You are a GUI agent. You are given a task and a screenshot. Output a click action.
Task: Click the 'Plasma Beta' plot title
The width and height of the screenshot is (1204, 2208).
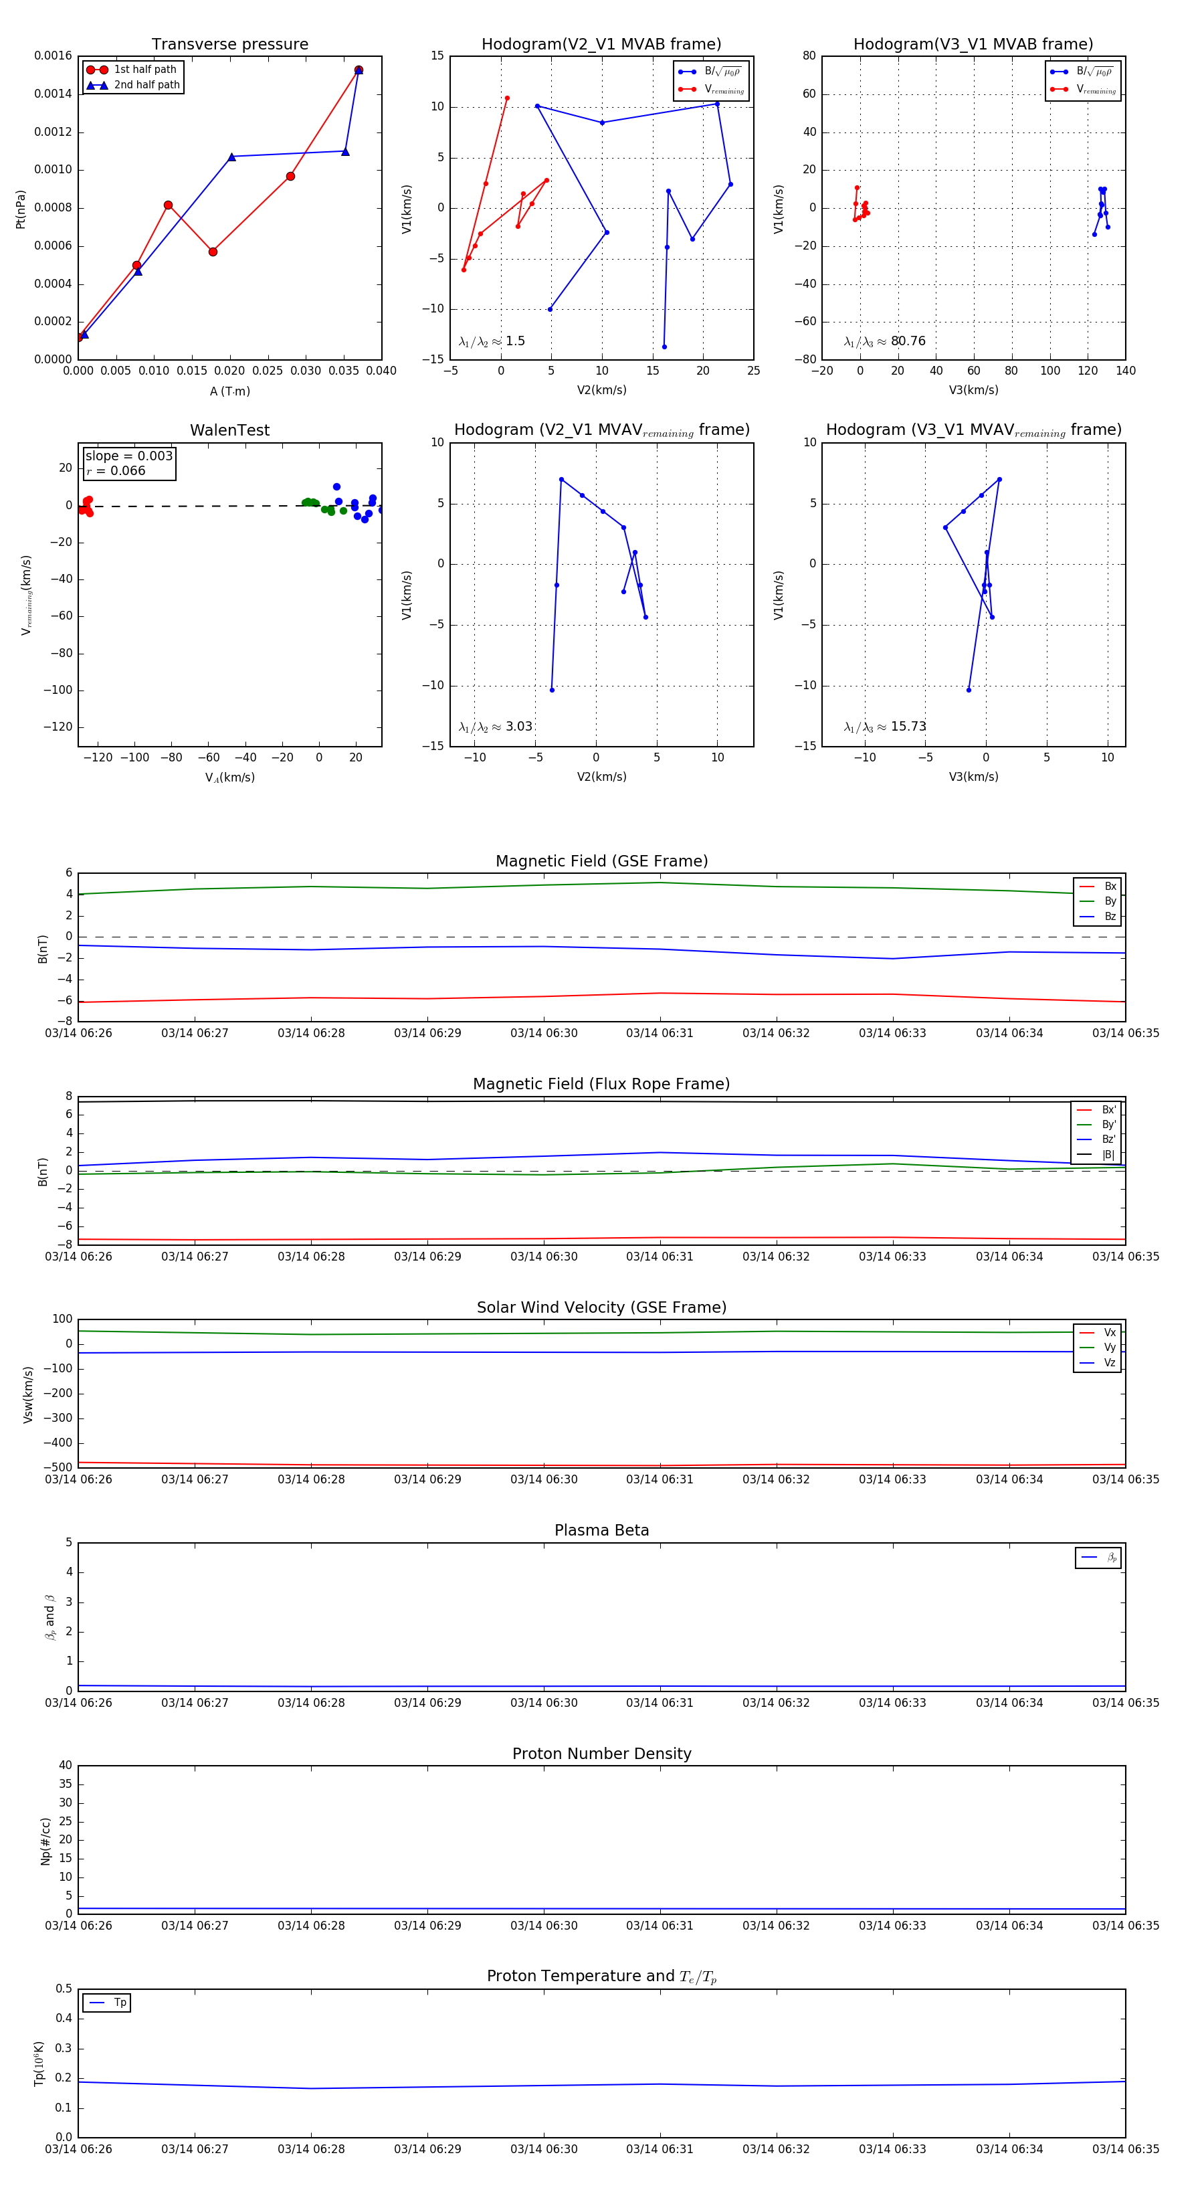pyautogui.click(x=601, y=1530)
